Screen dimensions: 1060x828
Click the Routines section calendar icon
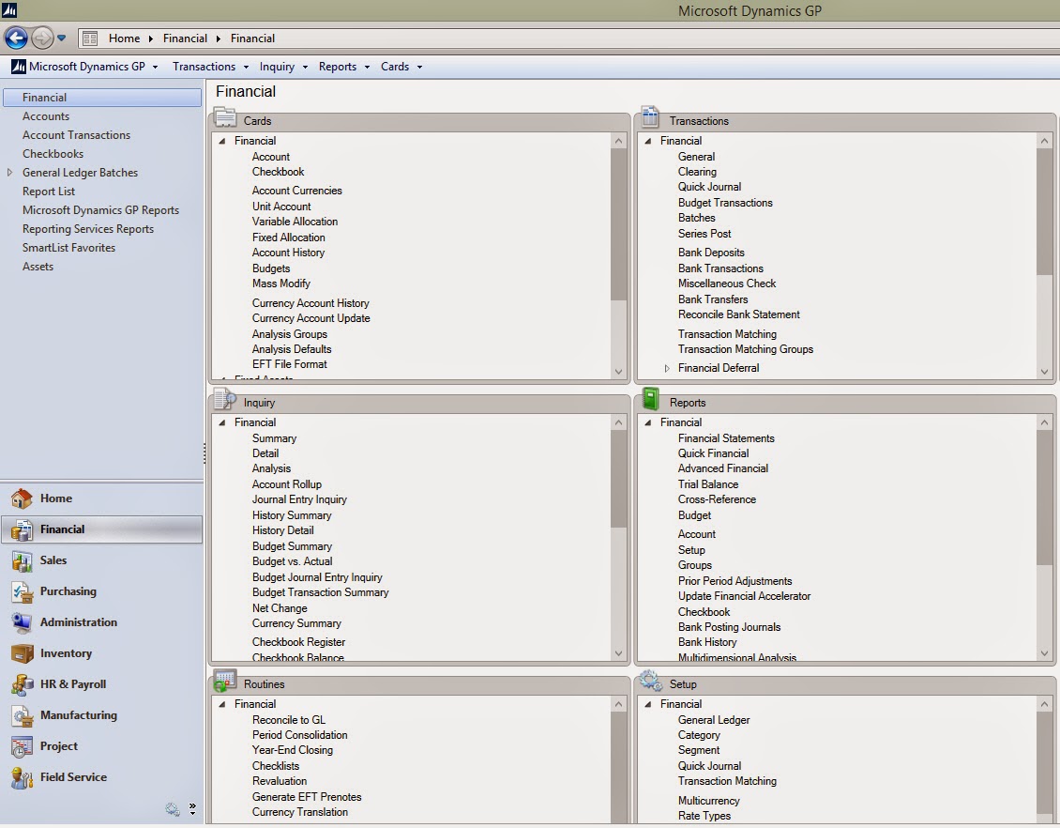[224, 681]
